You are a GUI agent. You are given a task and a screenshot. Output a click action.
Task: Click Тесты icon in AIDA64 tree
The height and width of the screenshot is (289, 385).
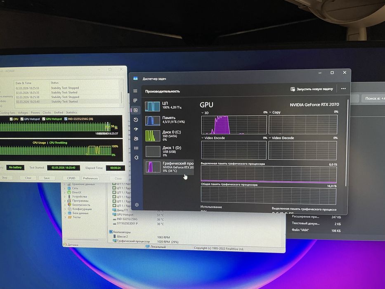click(x=69, y=217)
